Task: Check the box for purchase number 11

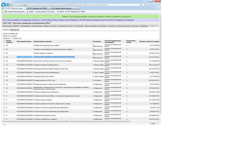Action: click(4, 88)
